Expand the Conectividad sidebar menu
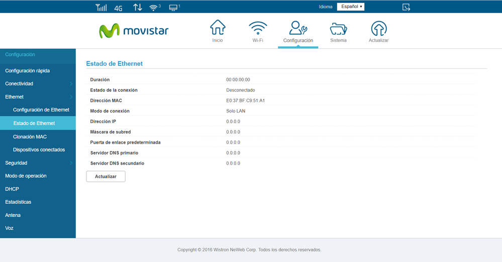The image size is (502, 262). pyautogui.click(x=38, y=84)
